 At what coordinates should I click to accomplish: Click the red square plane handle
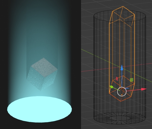click(x=117, y=79)
